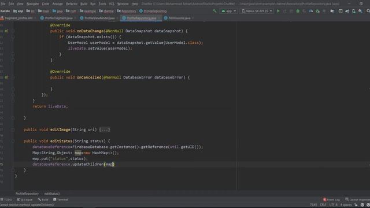370x208 pixels.
Task: Open the View menu
Action: pyautogui.click(x=20, y=4)
